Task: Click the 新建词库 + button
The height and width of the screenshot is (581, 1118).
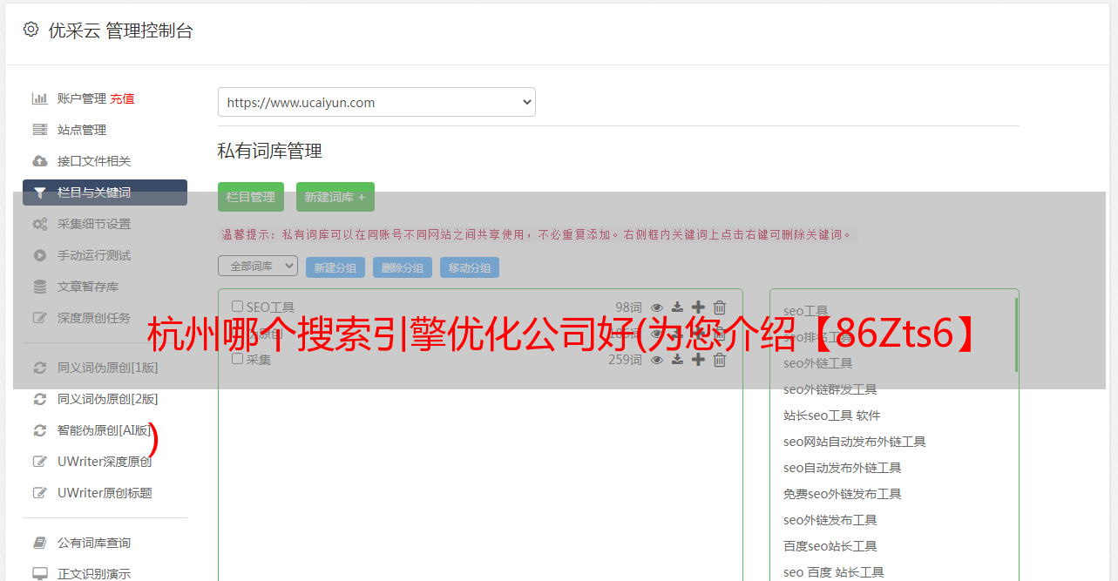Action: pyautogui.click(x=335, y=197)
